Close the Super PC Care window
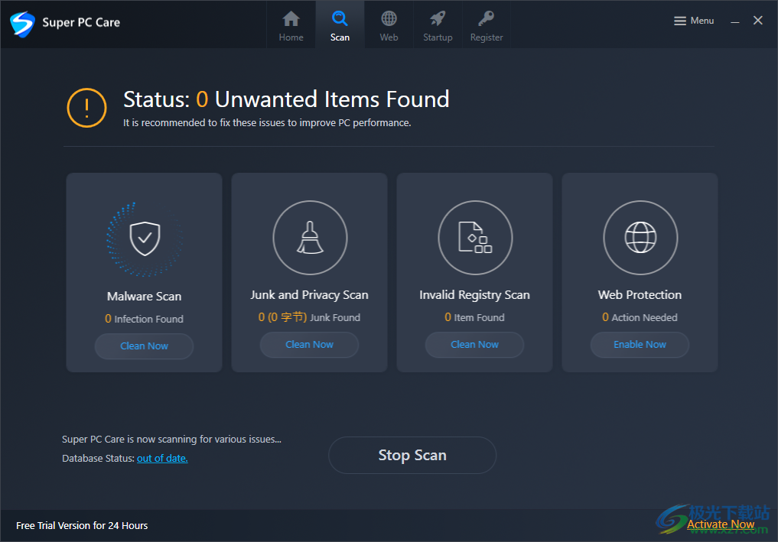 [x=757, y=21]
